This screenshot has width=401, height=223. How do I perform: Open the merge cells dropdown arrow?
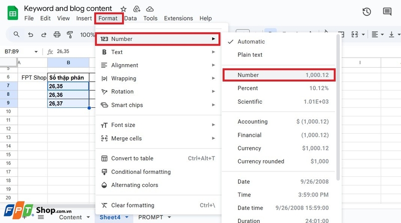tap(363, 34)
